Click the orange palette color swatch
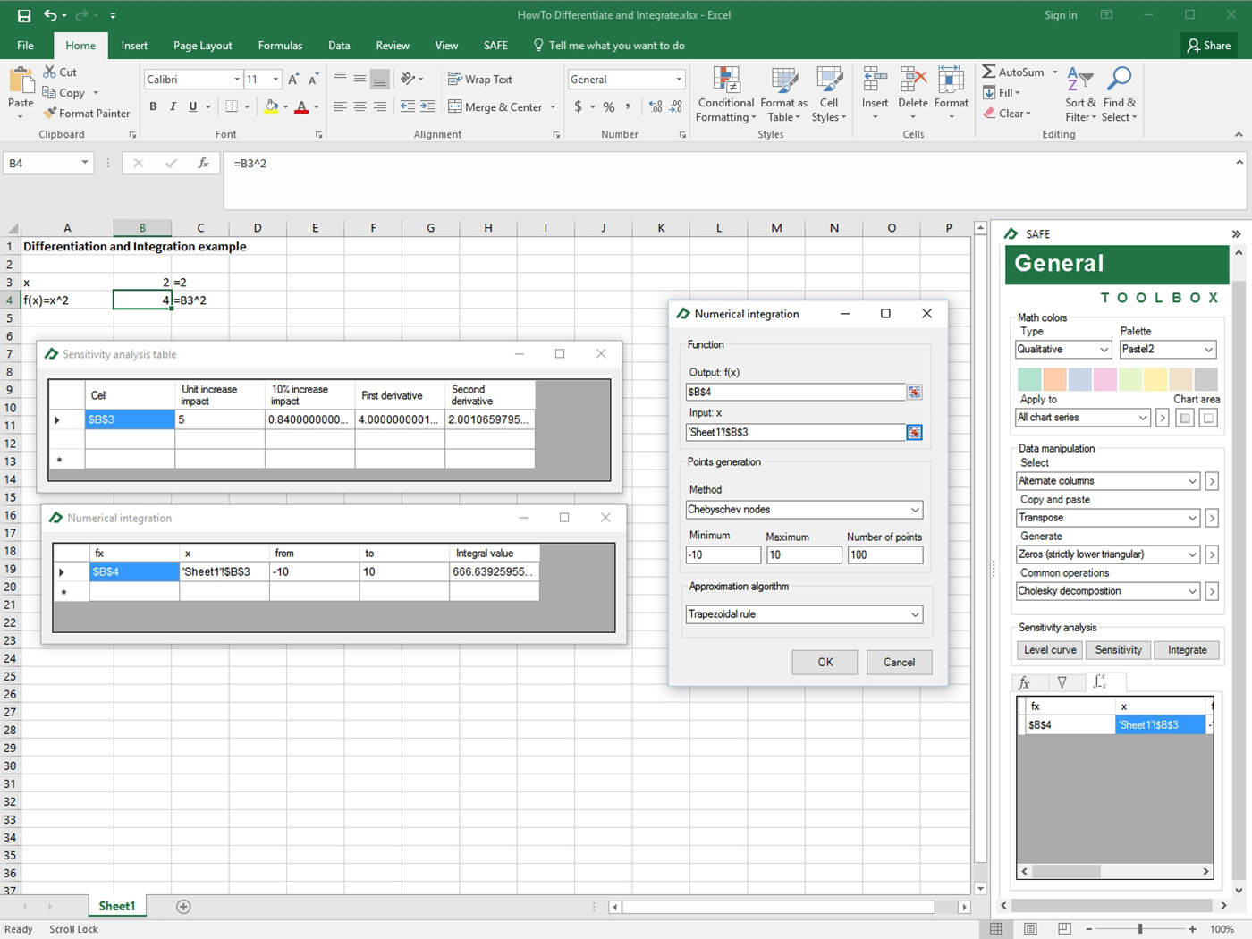This screenshot has height=939, width=1252. [1054, 379]
